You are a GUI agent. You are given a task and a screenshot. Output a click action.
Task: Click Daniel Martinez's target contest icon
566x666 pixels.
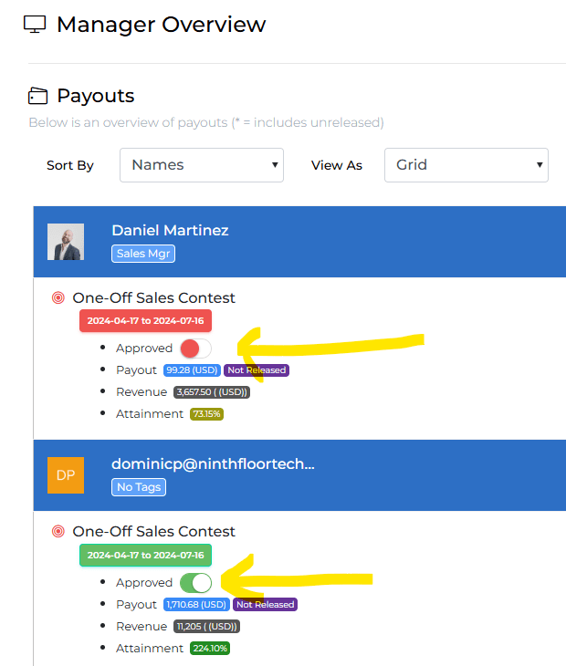(58, 297)
